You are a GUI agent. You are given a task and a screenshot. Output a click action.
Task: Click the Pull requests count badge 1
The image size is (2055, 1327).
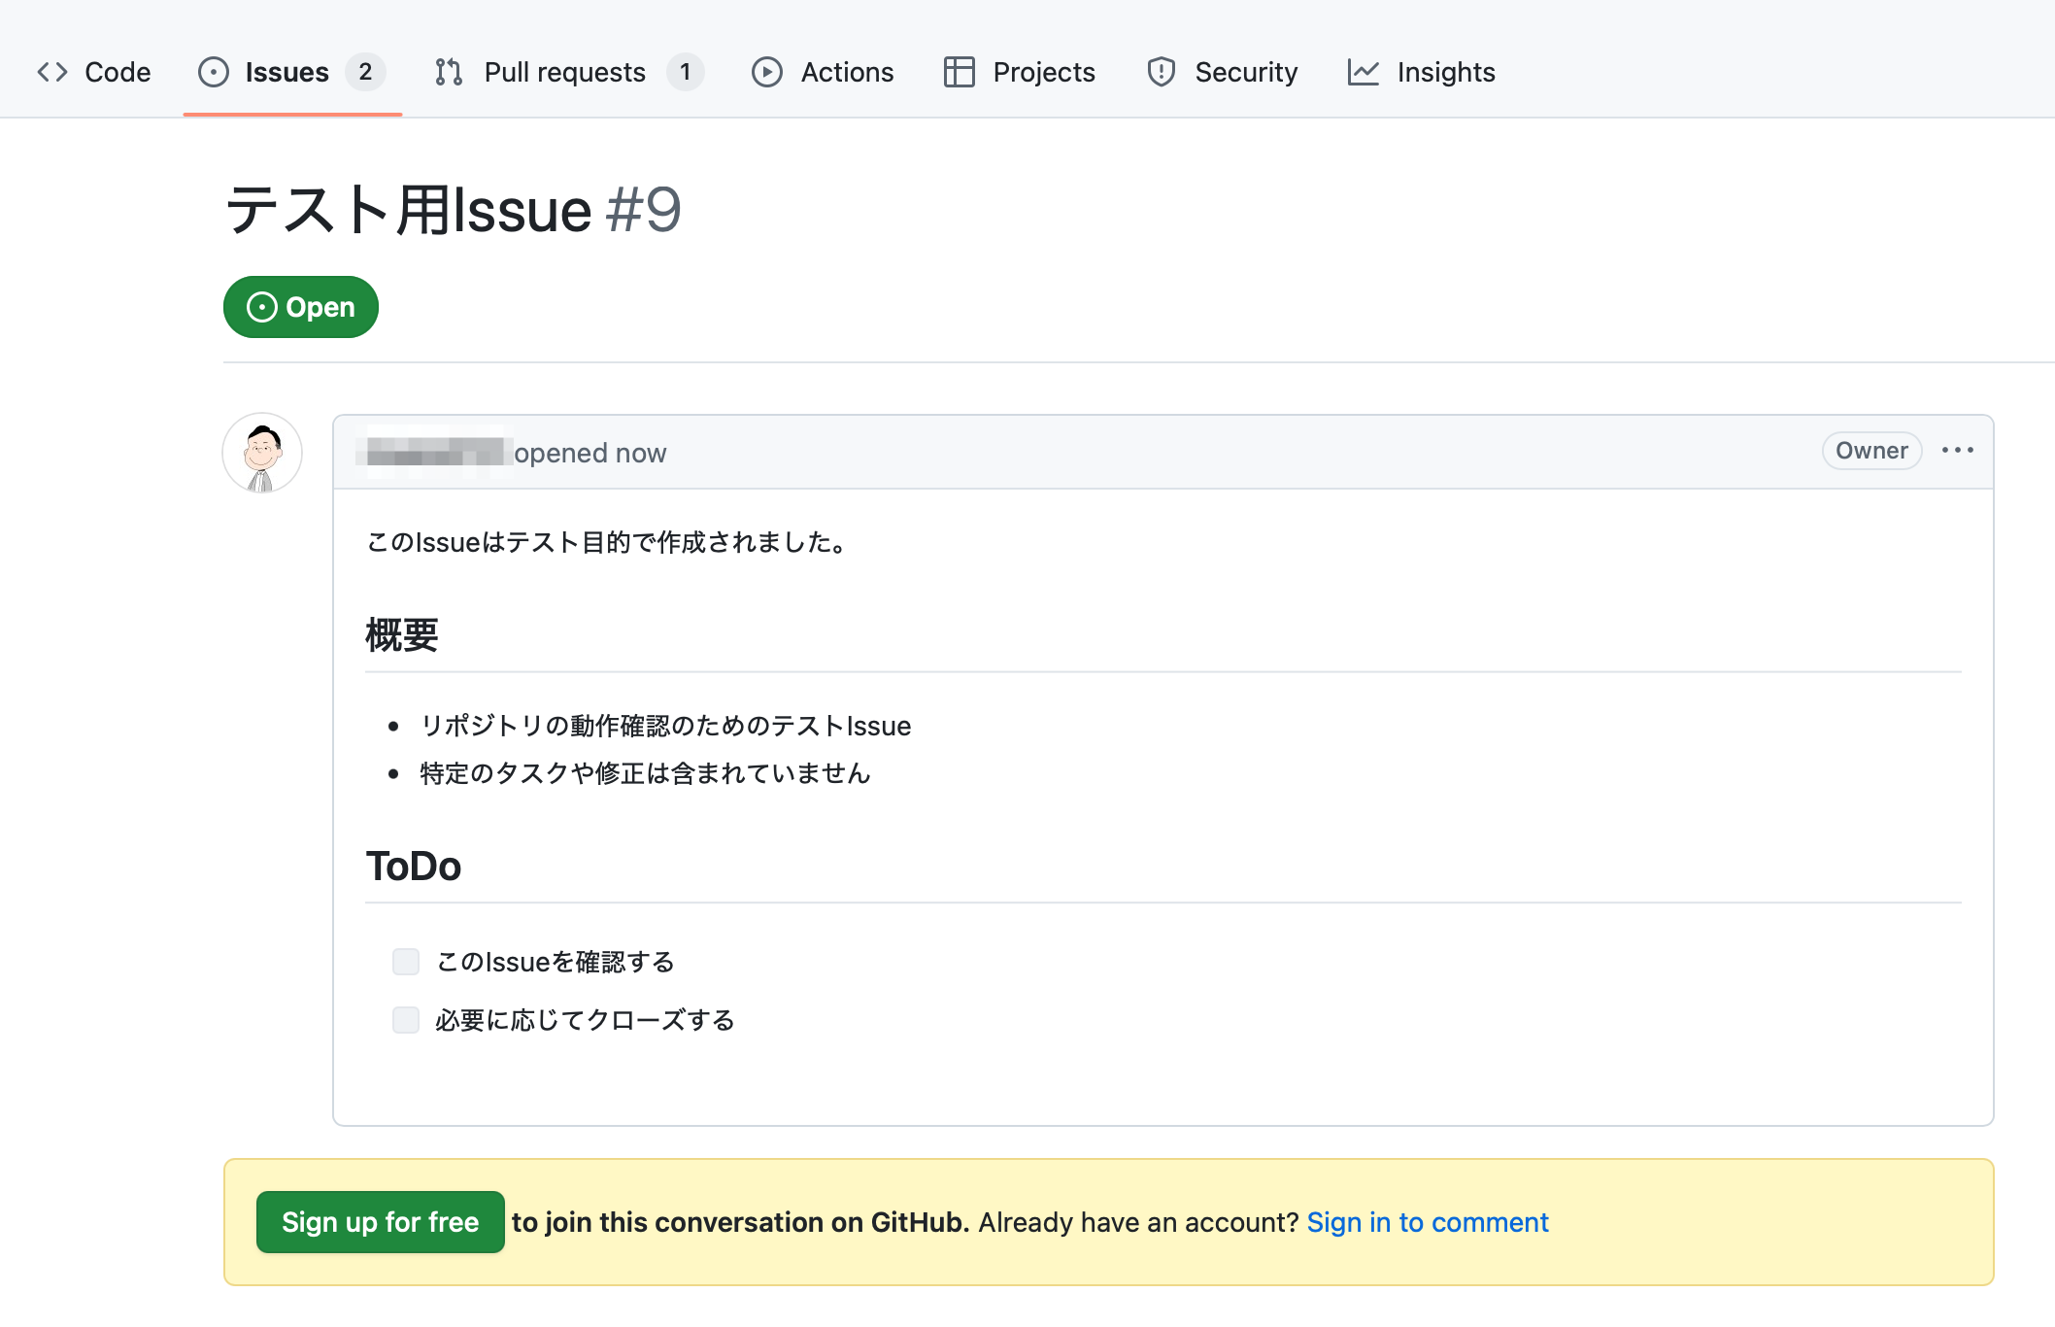click(x=686, y=72)
